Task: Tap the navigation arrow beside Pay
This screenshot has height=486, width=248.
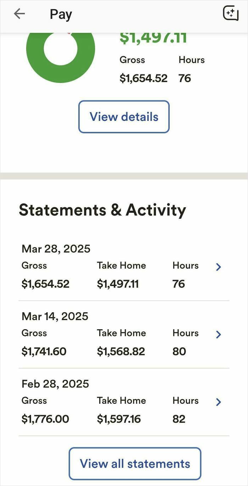Action: point(19,13)
